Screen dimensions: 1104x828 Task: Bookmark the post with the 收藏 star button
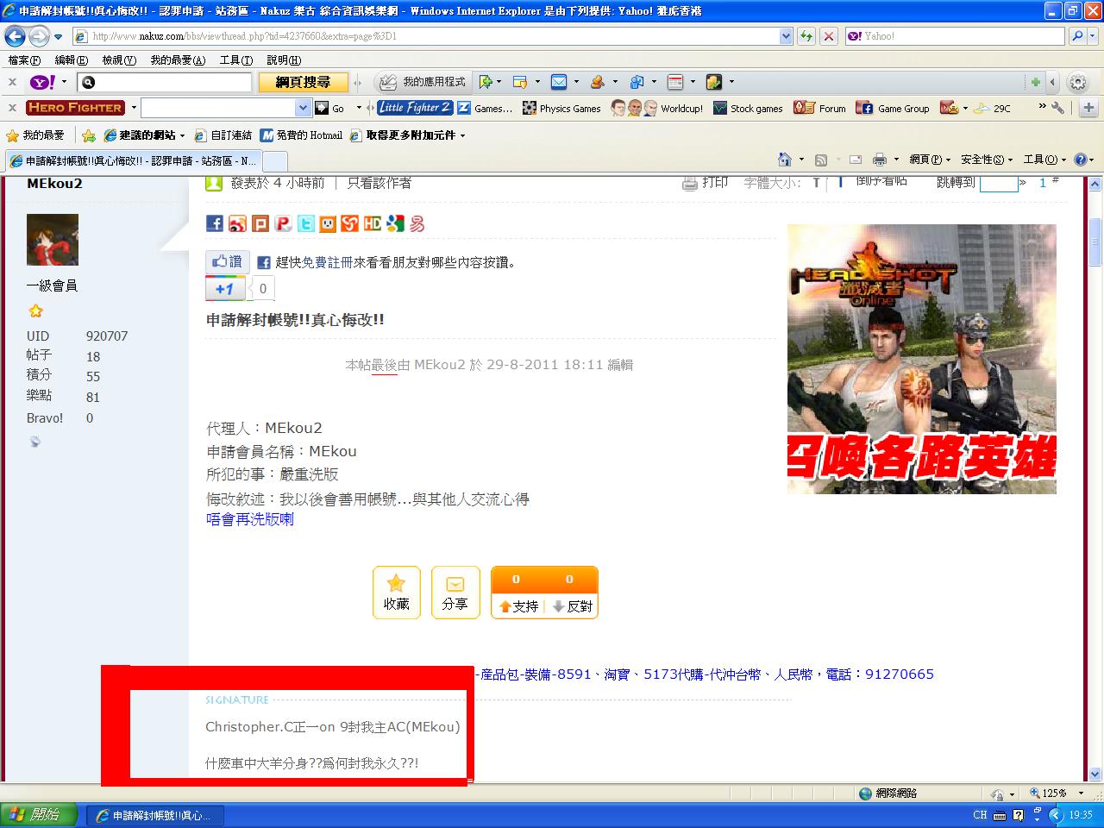(x=397, y=593)
